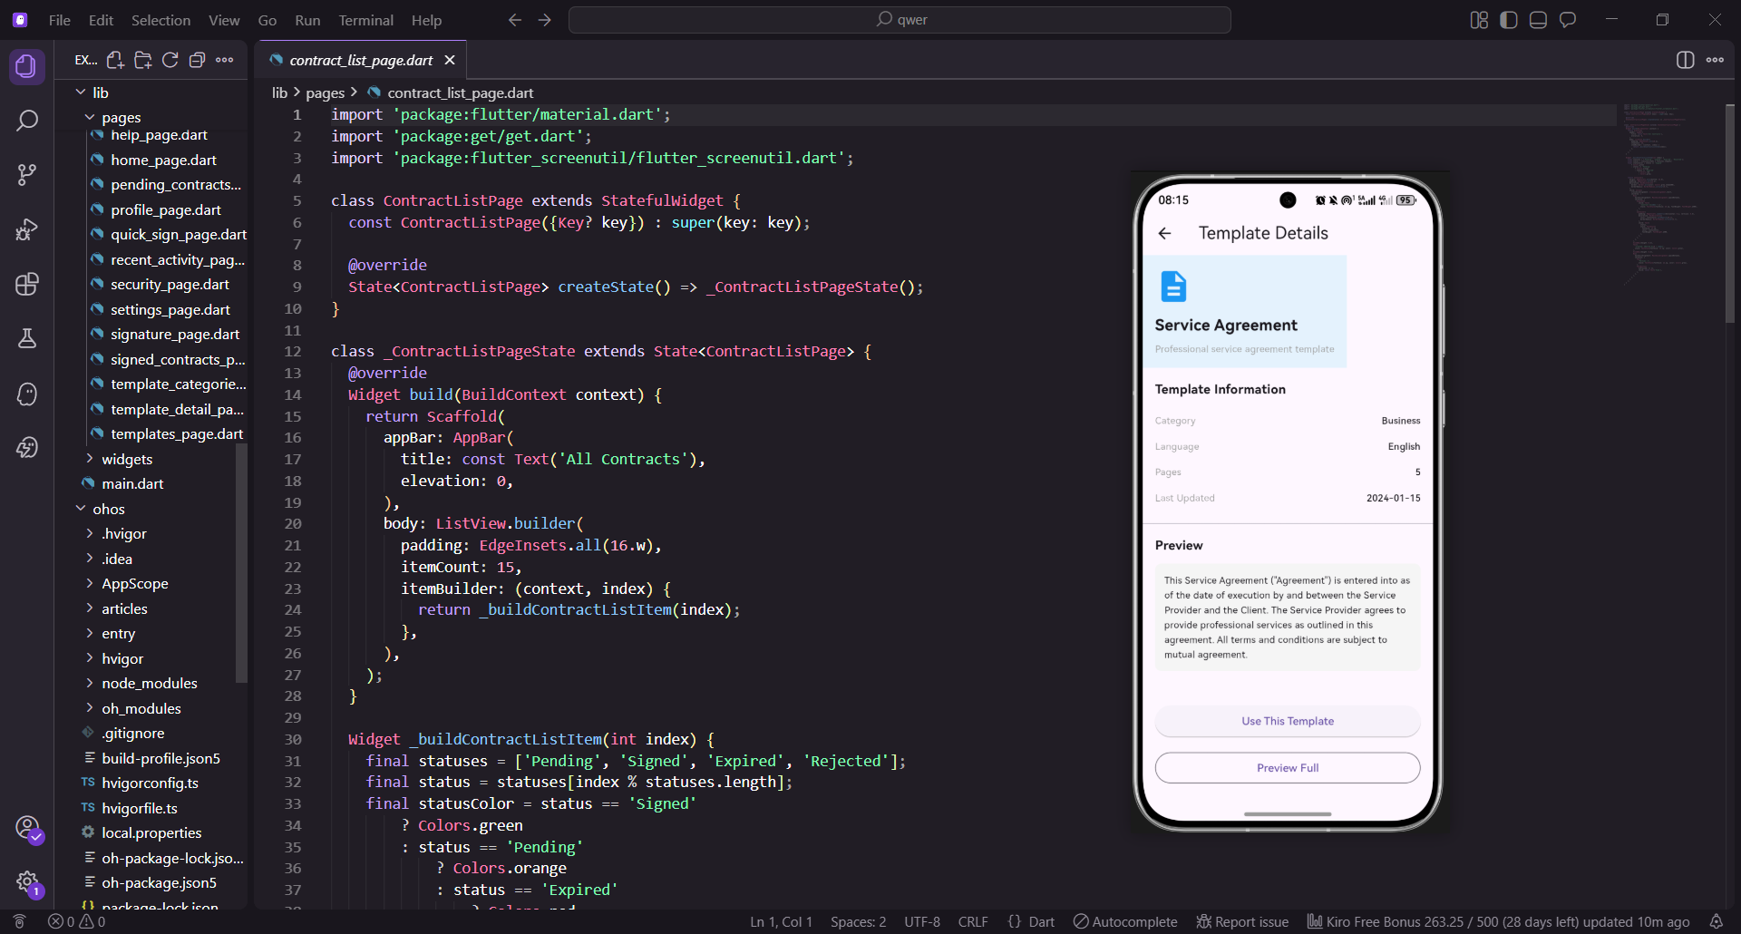This screenshot has width=1741, height=934.
Task: Open the Source Control view
Action: point(26,175)
